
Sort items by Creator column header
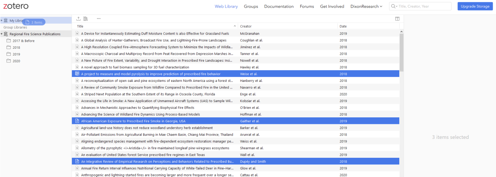coord(246,26)
